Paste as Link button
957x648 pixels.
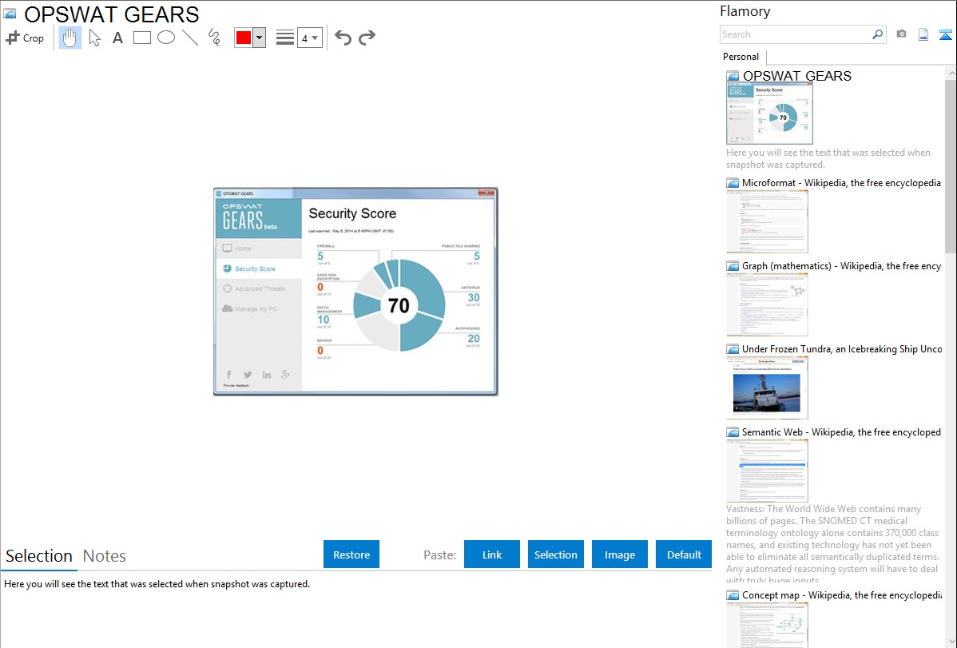tap(492, 555)
